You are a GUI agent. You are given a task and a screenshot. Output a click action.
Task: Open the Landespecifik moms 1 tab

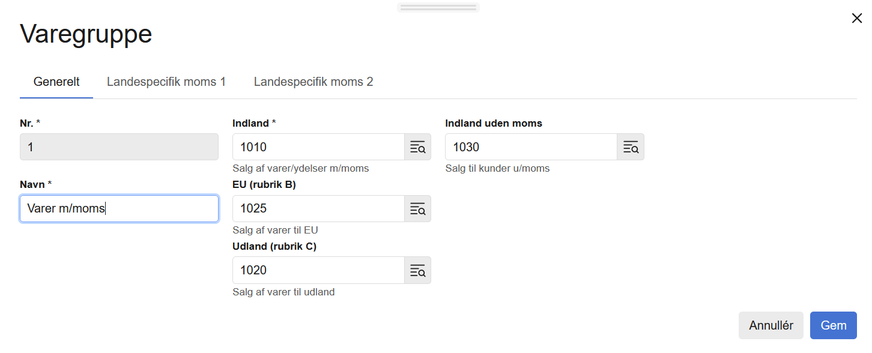coord(166,82)
